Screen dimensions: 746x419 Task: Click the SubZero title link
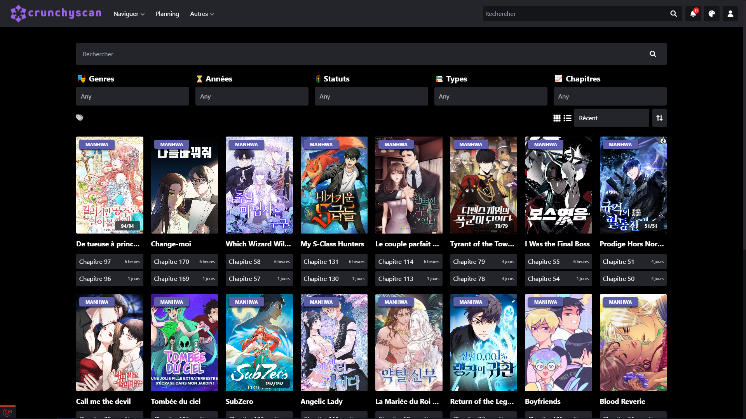pos(239,401)
